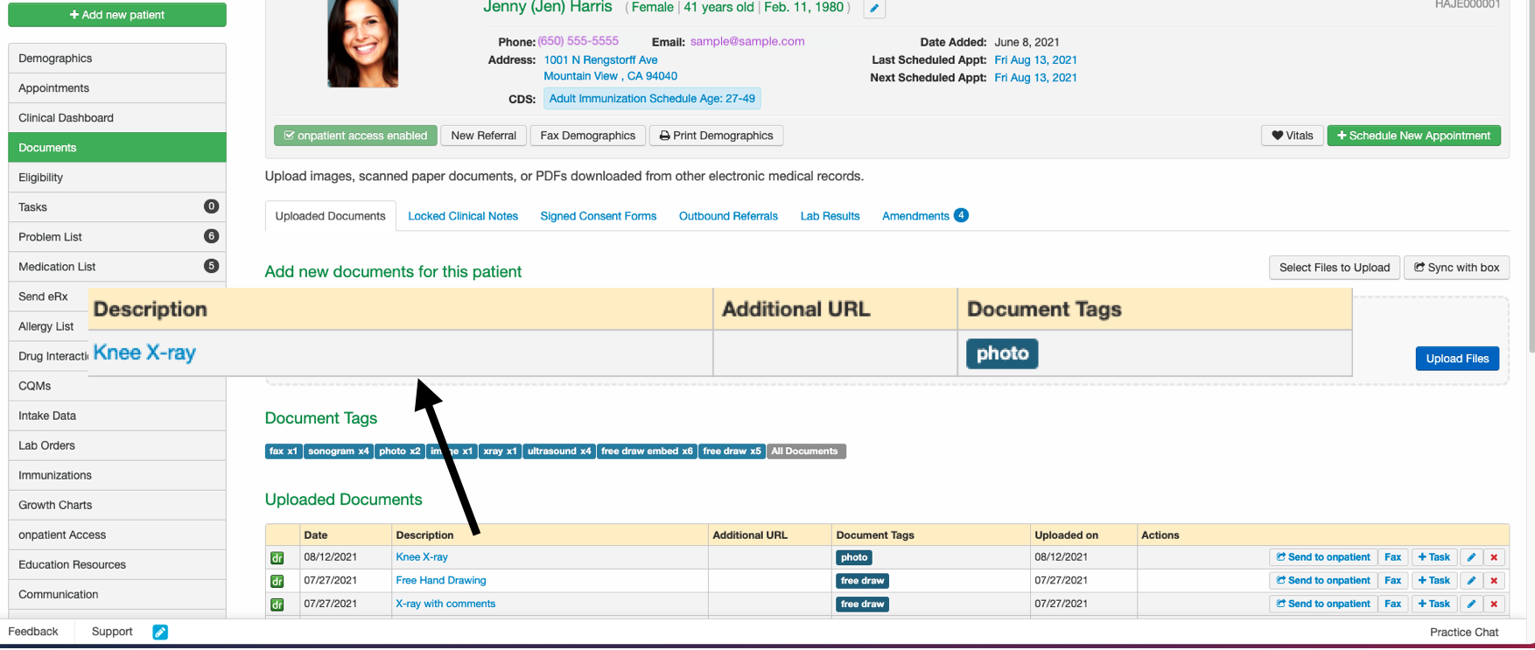
Task: Open Clinical Dashboard in sidebar
Action: (x=117, y=118)
